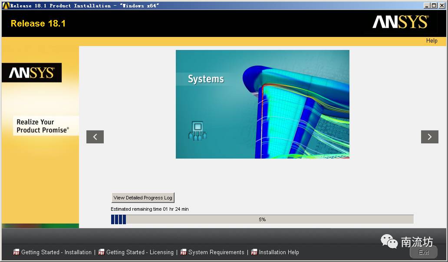Click PDF icon beside Getting Started - Installation

click(16, 252)
